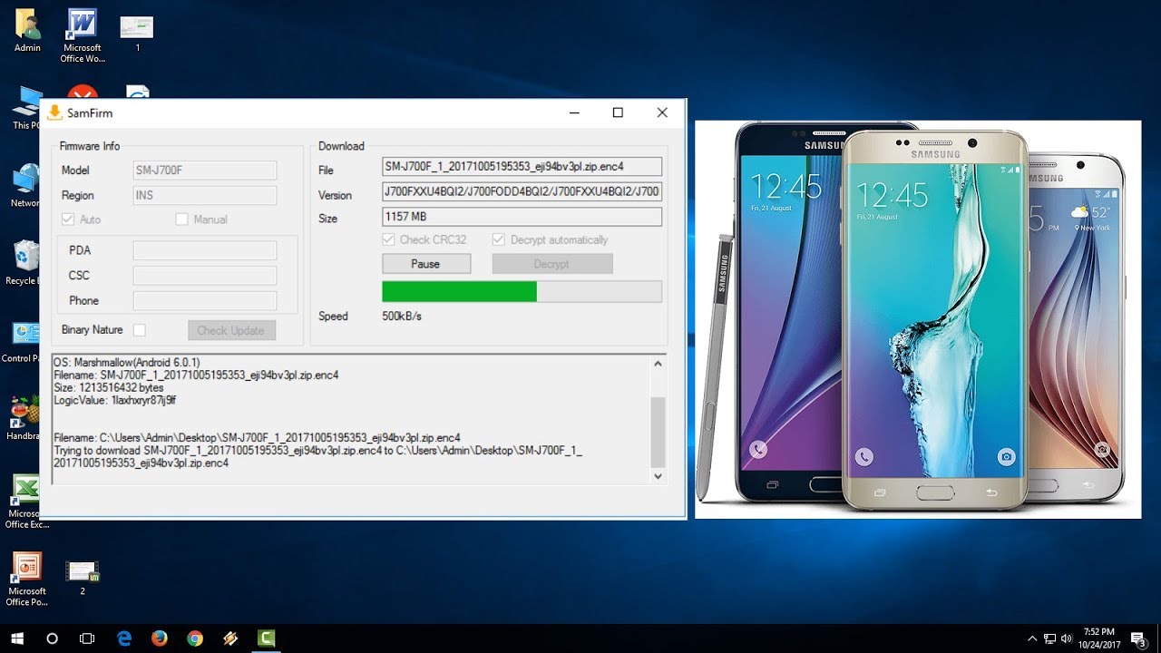Open the Windows Start menu
Viewport: 1161px width, 653px height.
click(16, 638)
